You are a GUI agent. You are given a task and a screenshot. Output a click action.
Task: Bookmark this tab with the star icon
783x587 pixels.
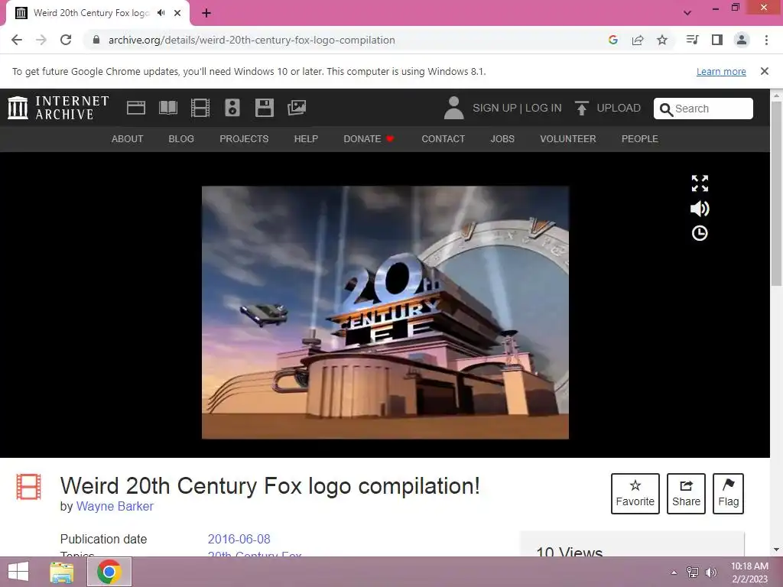(x=662, y=40)
